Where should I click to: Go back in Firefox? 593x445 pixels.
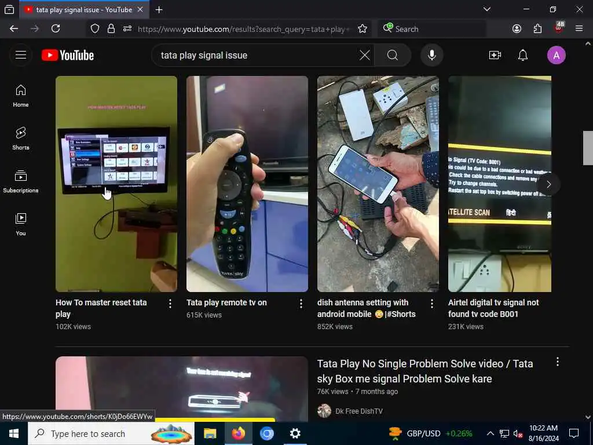click(14, 29)
